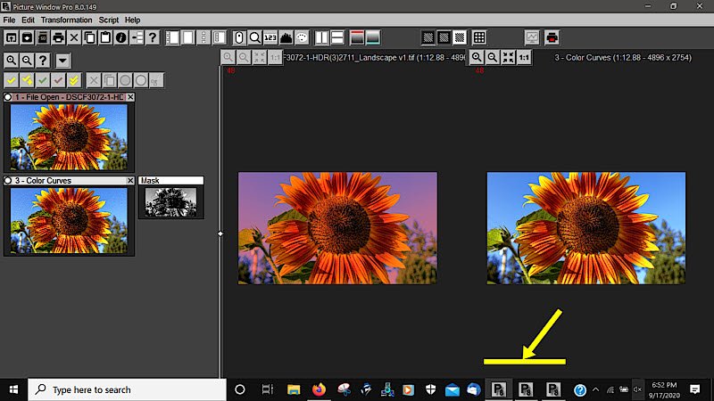This screenshot has width=714, height=401.
Task: Click the monitor curve icon
Action: 532,37
